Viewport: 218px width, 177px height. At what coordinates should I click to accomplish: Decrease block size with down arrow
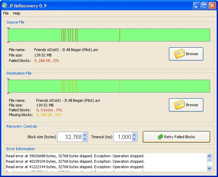point(85,139)
